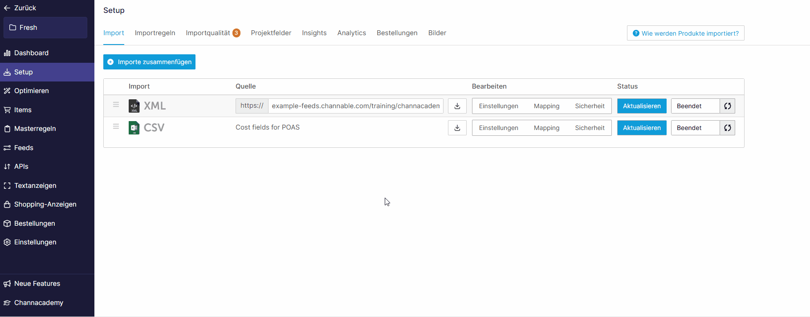Click the Beendet status of CSV import
This screenshot has width=810, height=317.
695,128
